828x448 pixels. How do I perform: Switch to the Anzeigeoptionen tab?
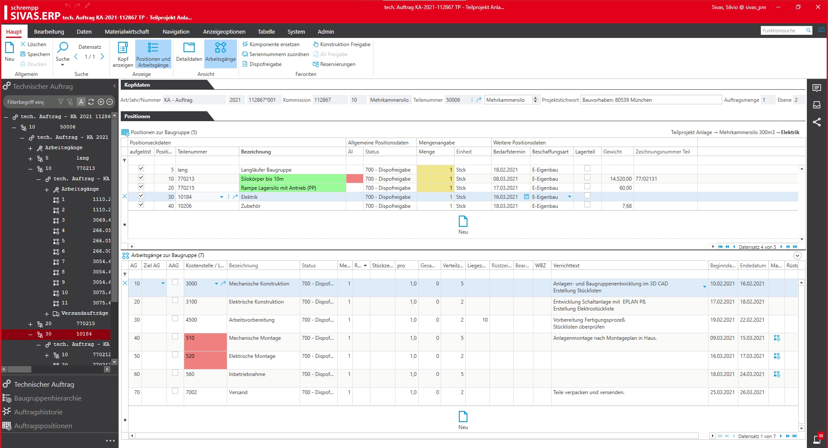tap(224, 31)
